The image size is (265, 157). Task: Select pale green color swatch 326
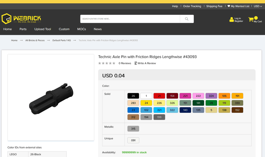(x=172, y=103)
